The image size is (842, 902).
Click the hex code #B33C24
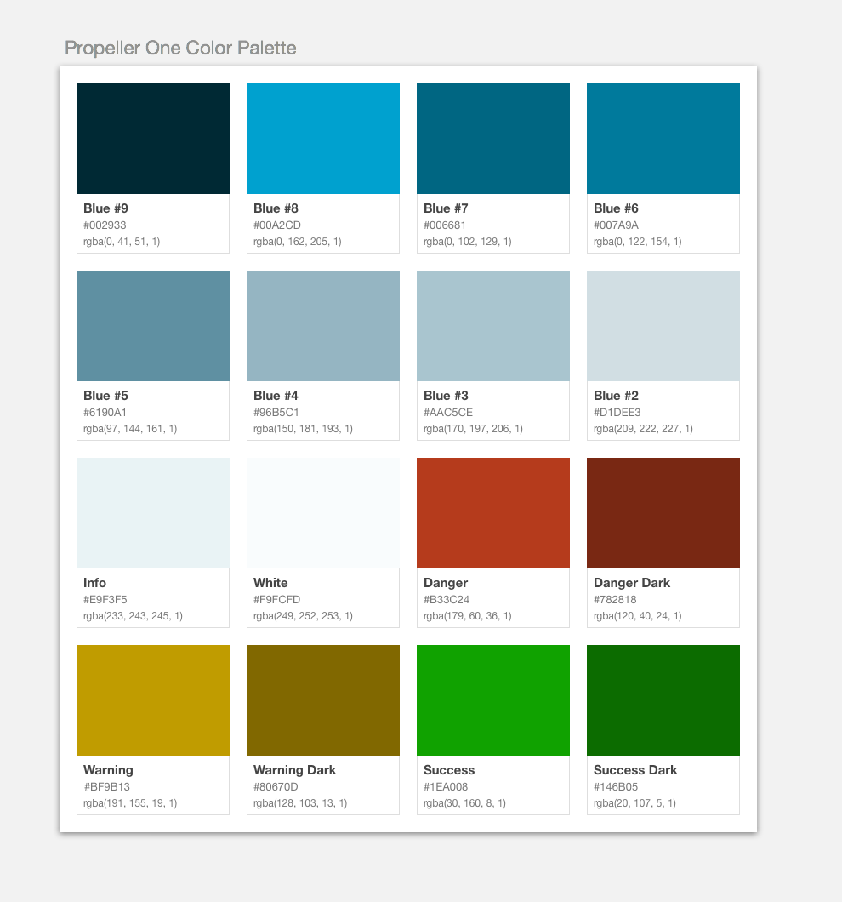[447, 599]
